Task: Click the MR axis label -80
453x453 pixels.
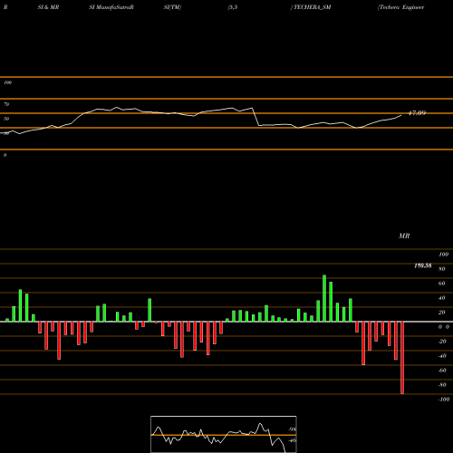Action: tap(442, 385)
